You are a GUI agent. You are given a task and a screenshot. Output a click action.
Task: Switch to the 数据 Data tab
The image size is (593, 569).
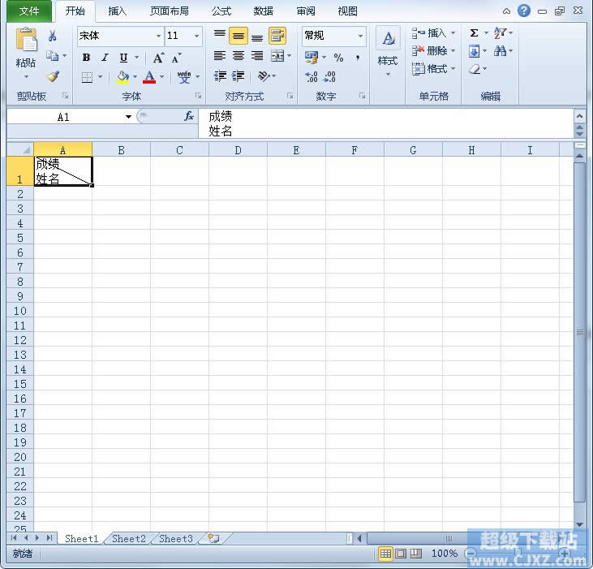263,11
